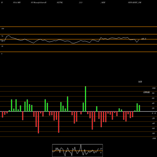This screenshot has width=157, height=157.
Task: Click the value 23 in mini chart
Action: (101, 149)
